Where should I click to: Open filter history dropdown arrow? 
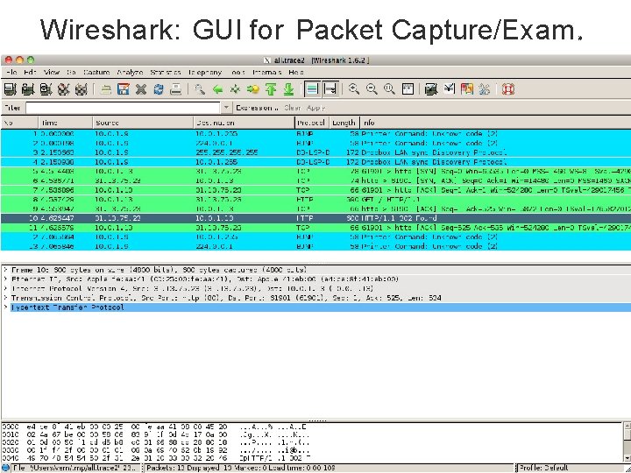(227, 108)
